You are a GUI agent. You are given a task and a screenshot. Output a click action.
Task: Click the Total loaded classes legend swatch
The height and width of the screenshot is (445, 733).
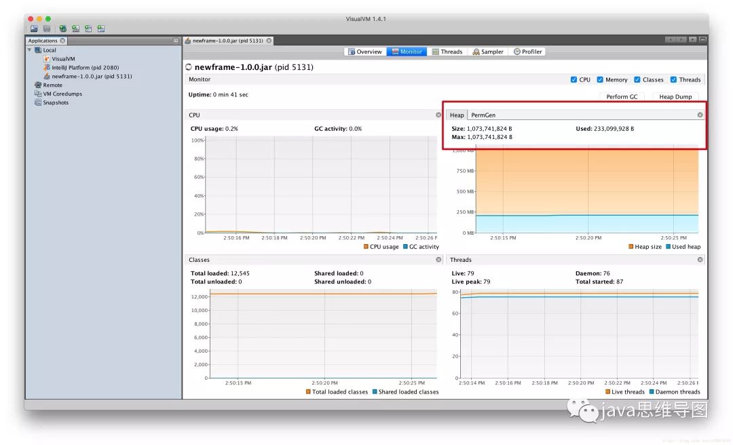point(309,391)
